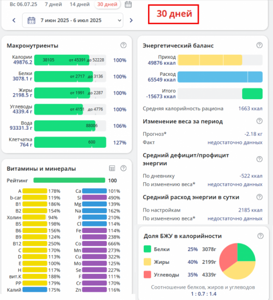
Task: Open the calendar icon next to 30 дней
Action: (x=128, y=4)
